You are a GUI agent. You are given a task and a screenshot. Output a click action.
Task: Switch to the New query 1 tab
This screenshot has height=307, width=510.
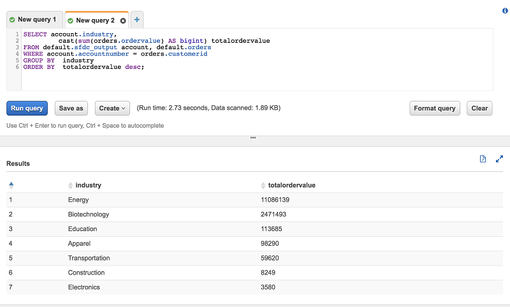(x=34, y=20)
